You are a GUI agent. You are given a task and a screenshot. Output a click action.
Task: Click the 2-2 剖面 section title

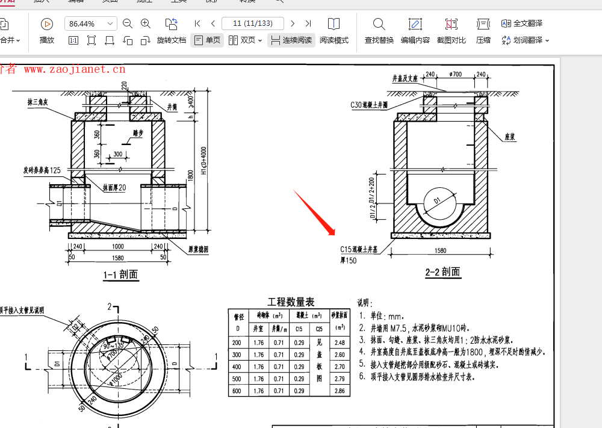(442, 271)
